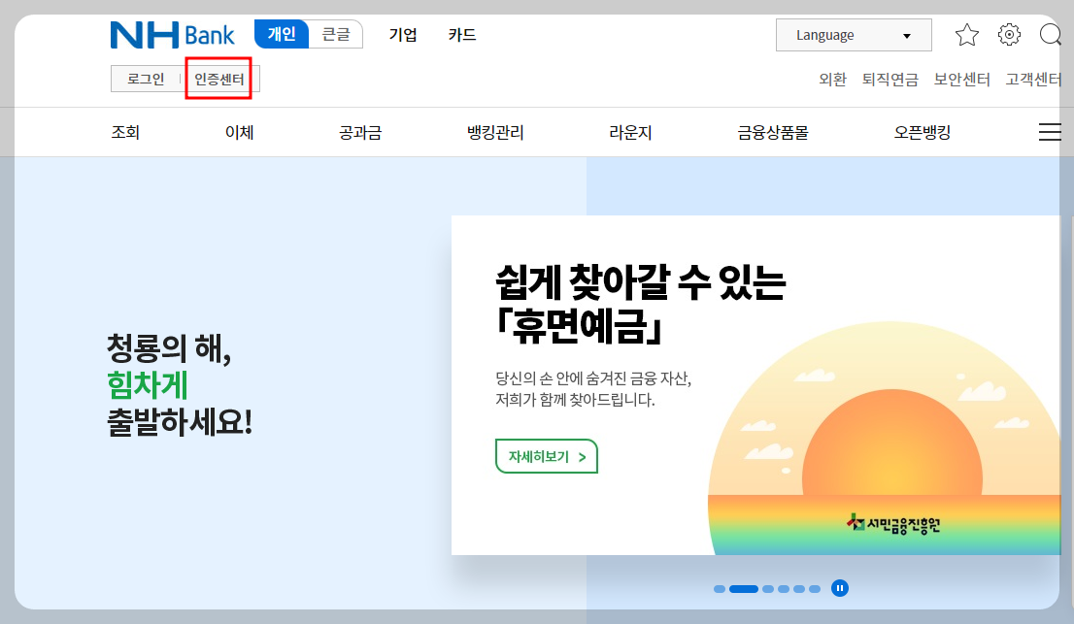
Task: Open the search magnifier icon
Action: coord(1051,35)
